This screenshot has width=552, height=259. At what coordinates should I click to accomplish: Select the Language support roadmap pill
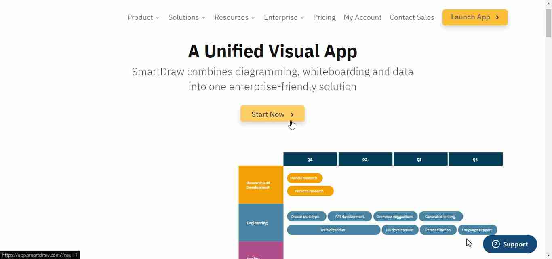477,230
